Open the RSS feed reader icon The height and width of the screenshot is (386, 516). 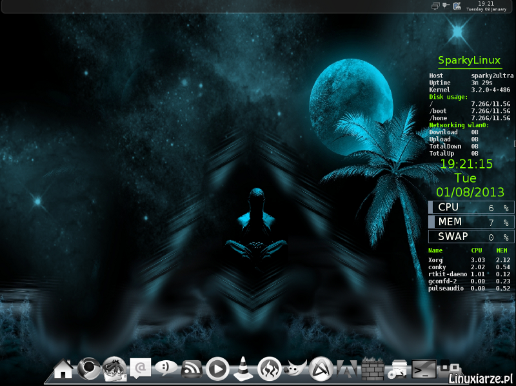pos(192,368)
